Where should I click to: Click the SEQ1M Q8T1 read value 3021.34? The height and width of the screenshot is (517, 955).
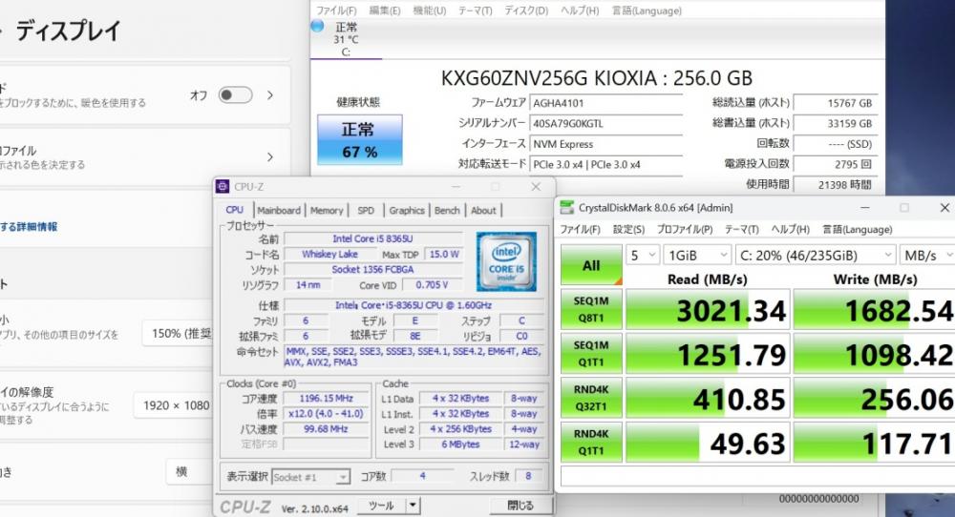click(708, 310)
